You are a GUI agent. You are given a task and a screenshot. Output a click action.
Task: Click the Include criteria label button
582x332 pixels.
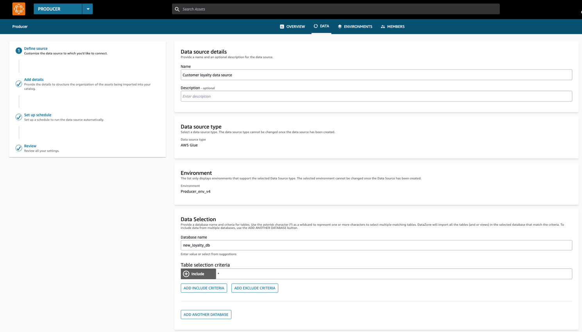tap(198, 274)
